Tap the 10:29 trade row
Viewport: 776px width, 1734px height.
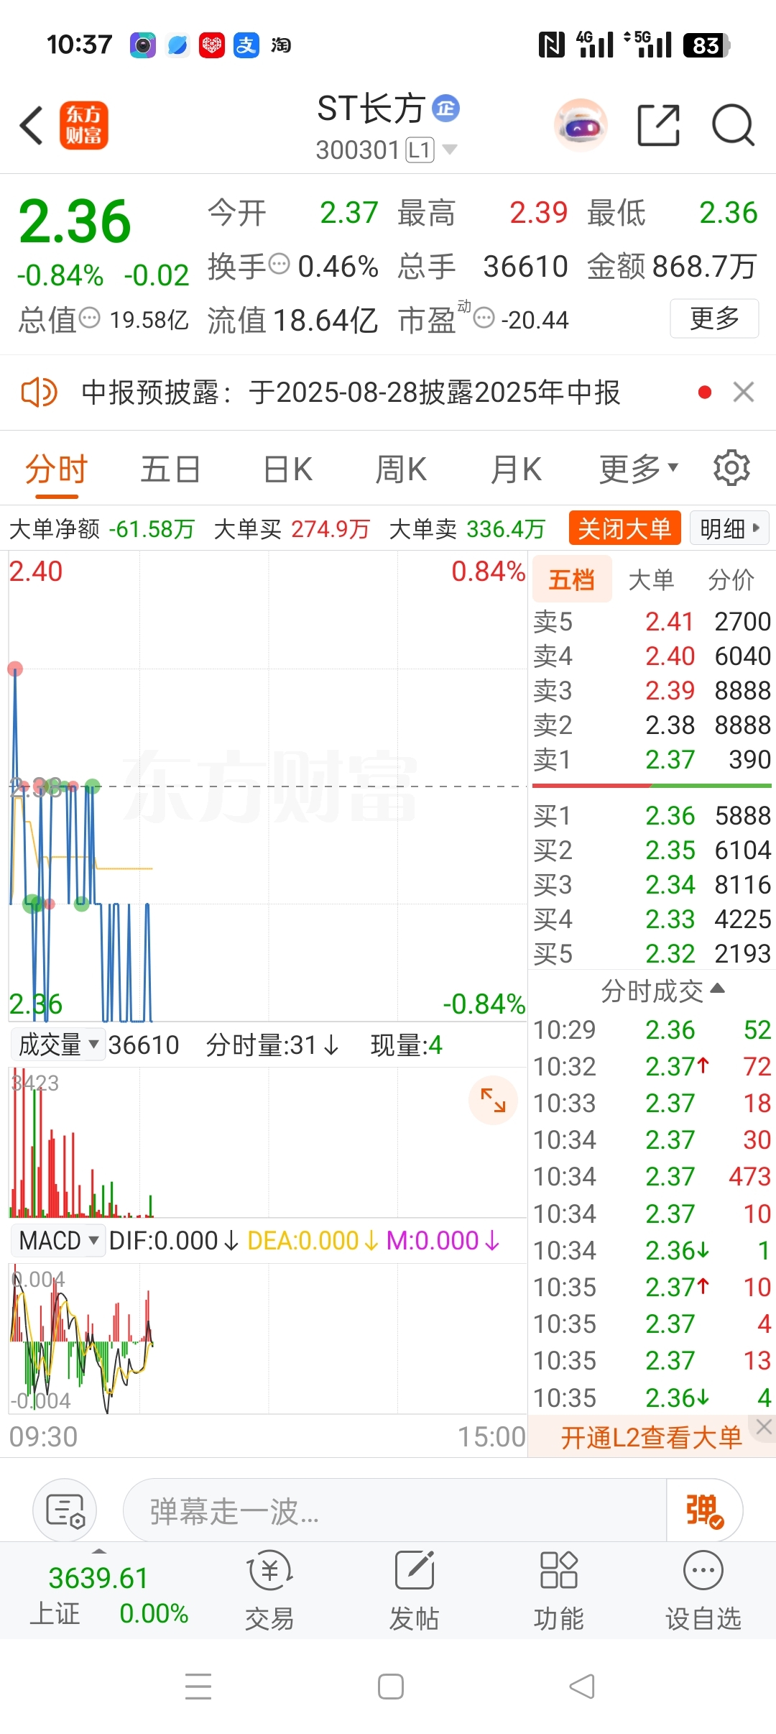click(x=652, y=1029)
